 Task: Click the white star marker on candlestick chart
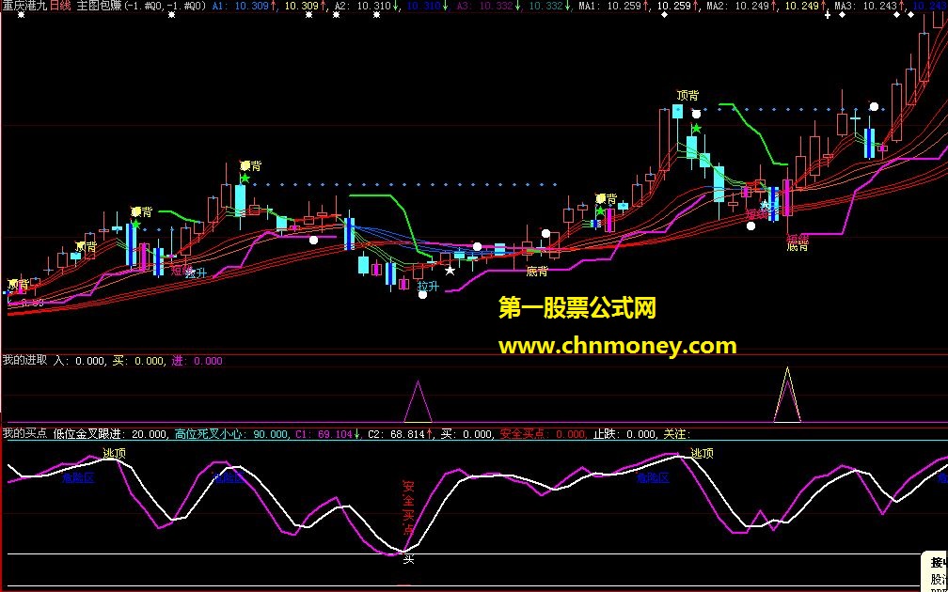[x=450, y=270]
